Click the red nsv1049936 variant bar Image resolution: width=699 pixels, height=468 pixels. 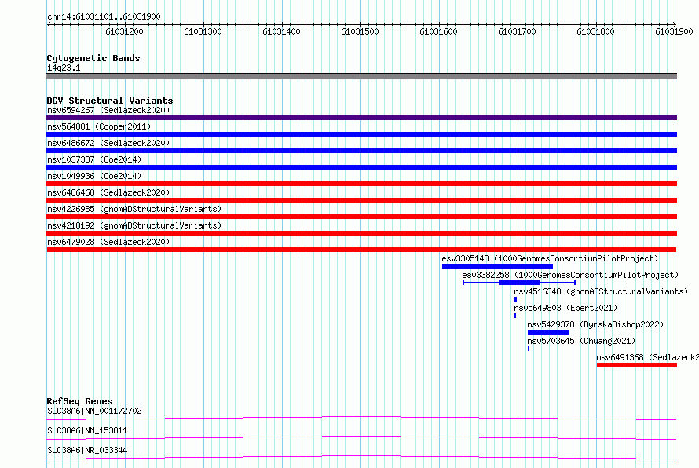pos(361,184)
